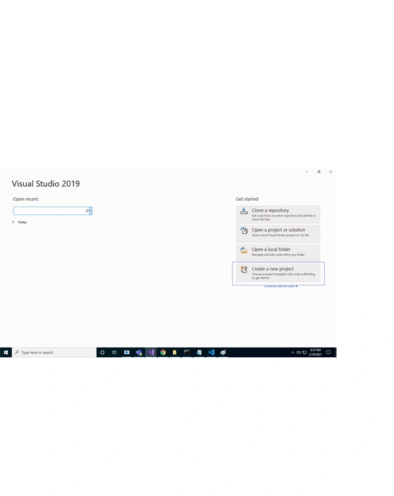The image size is (394, 496).
Task: Click the magnifier icon in recent search
Action: click(x=87, y=211)
